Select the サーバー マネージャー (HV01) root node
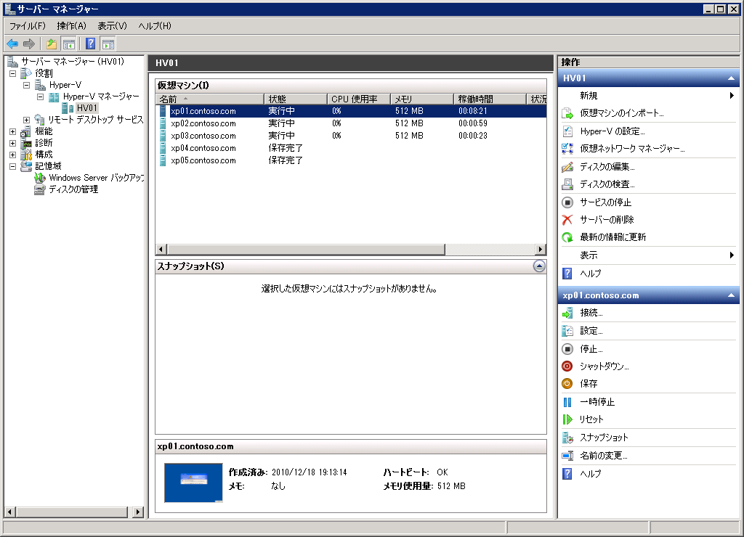Image resolution: width=744 pixels, height=537 pixels. (x=73, y=62)
